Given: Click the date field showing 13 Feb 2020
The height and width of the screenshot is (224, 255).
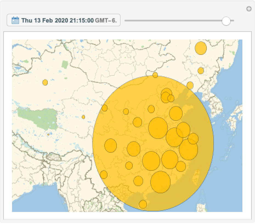Looking at the screenshot, I should 58,21.
